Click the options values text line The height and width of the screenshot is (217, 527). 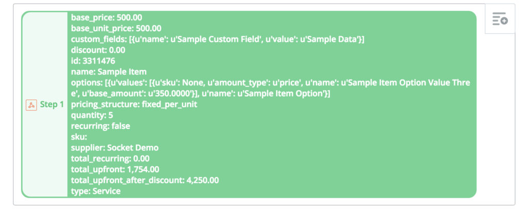point(271,88)
